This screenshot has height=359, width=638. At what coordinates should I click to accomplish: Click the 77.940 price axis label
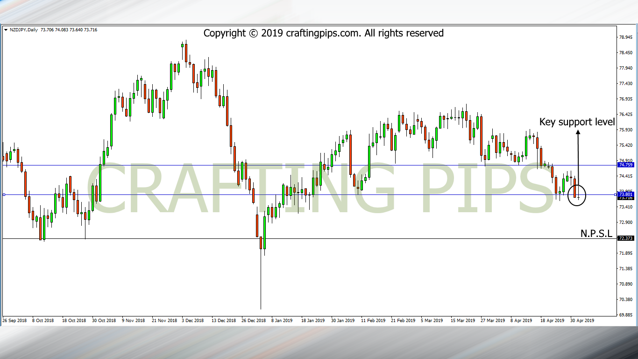coord(626,68)
